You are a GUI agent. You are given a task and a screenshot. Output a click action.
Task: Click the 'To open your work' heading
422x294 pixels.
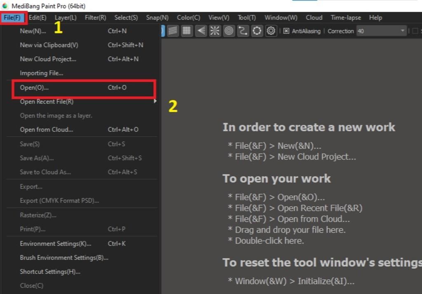coord(277,179)
